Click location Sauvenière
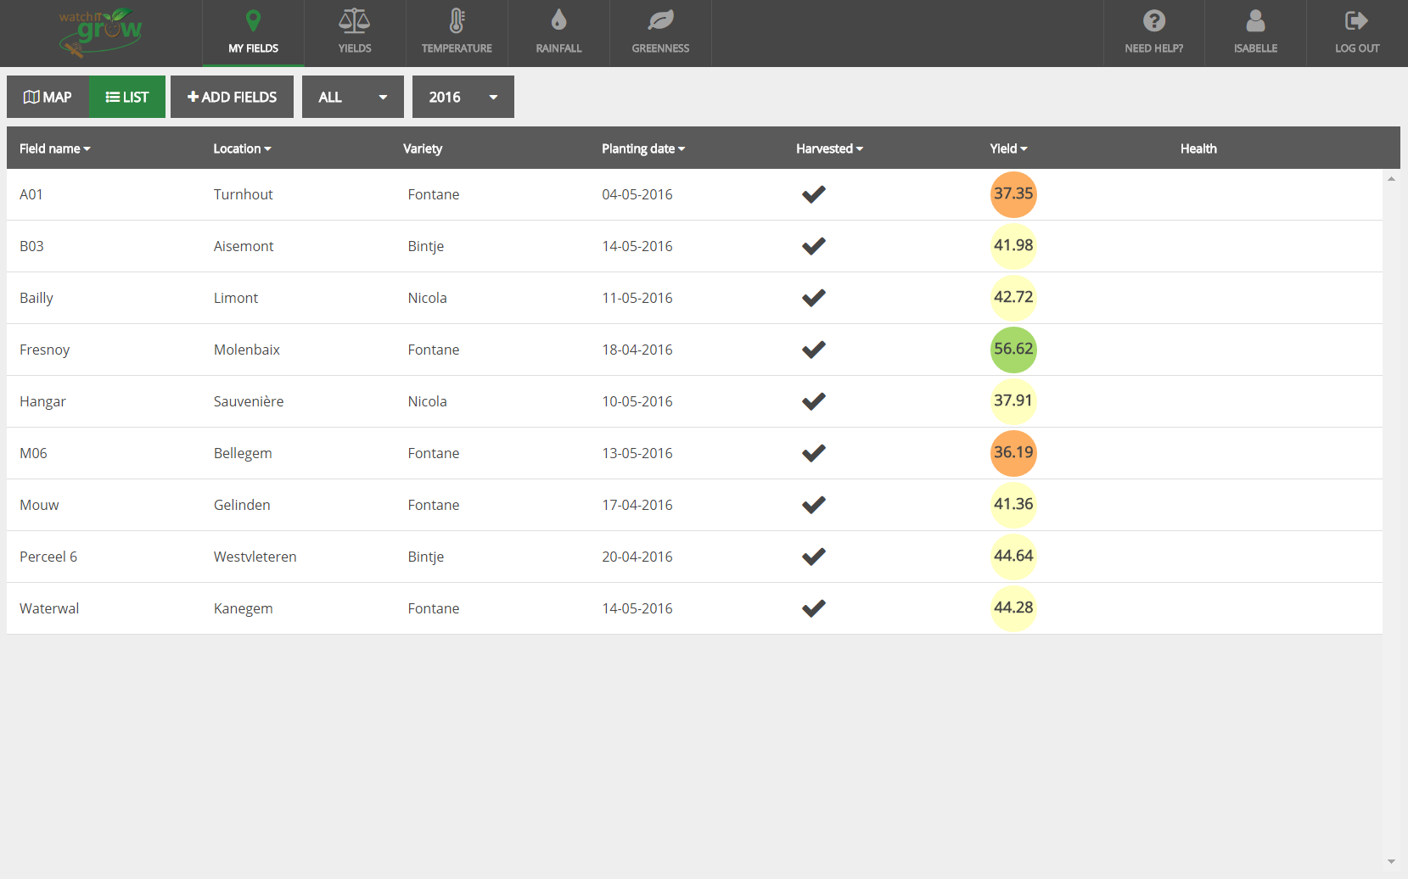 [x=249, y=401]
